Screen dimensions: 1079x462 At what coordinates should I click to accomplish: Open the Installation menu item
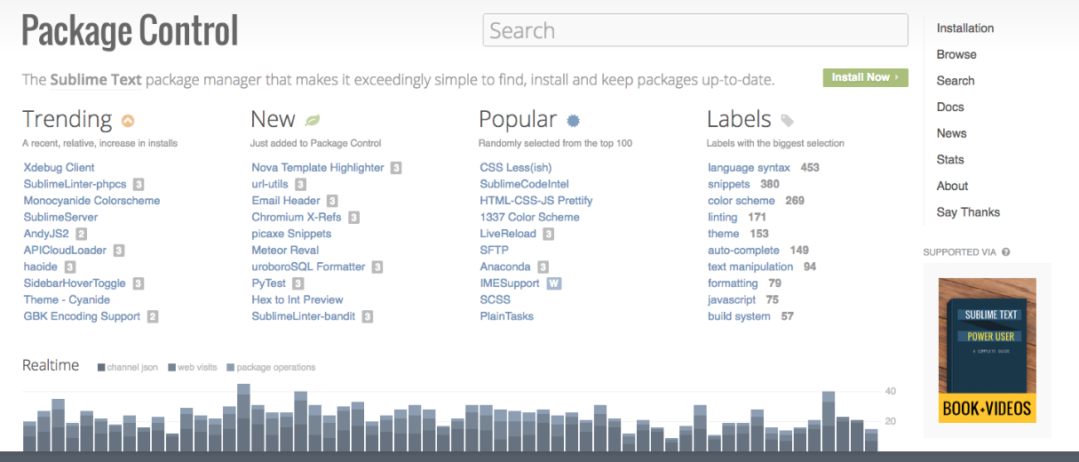[x=964, y=28]
